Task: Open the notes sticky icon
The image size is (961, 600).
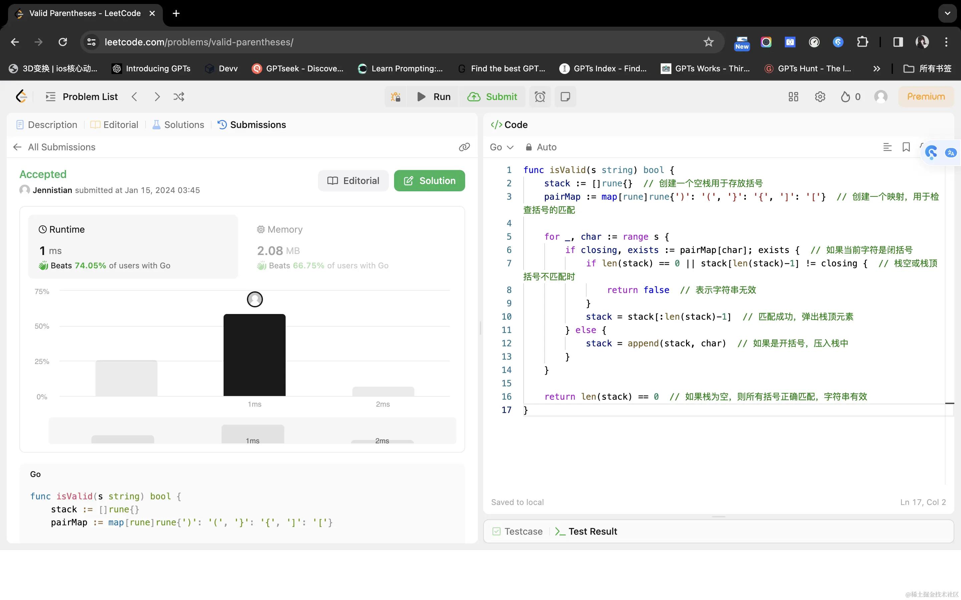Action: 565,97
